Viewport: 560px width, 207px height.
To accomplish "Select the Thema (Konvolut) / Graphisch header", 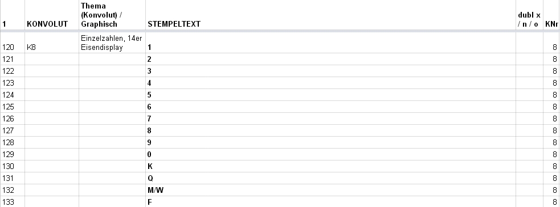I will (x=112, y=15).
